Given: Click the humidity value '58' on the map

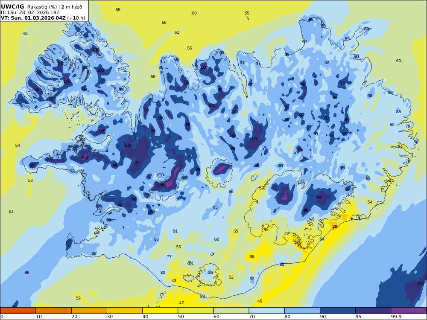Looking at the screenshot, I should click(x=153, y=77).
